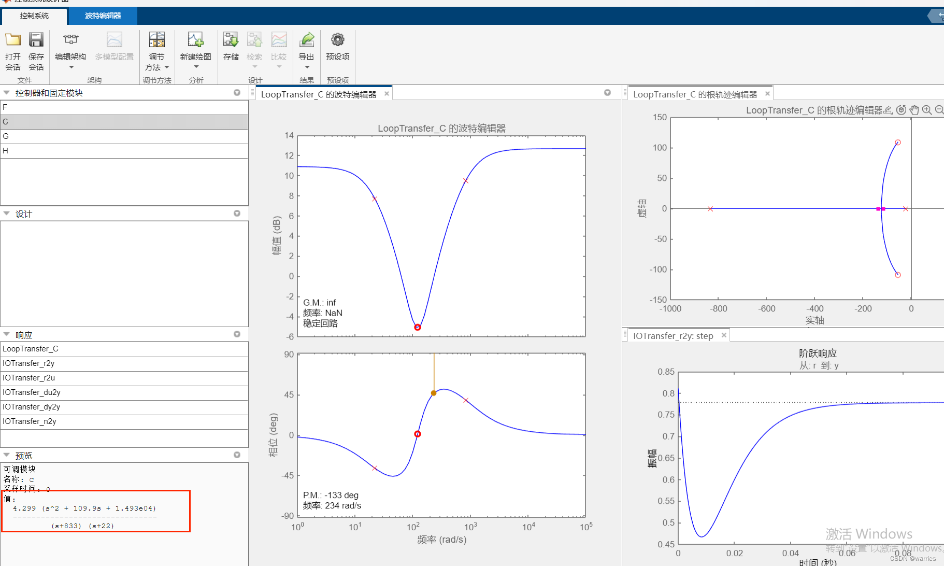Open Tuning Methods dropdown arrow

(x=167, y=67)
